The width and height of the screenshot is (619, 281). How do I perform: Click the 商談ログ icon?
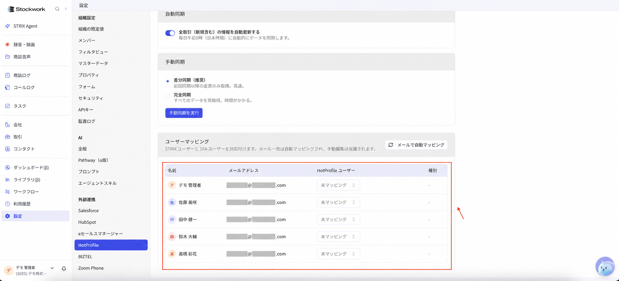pyautogui.click(x=8, y=75)
